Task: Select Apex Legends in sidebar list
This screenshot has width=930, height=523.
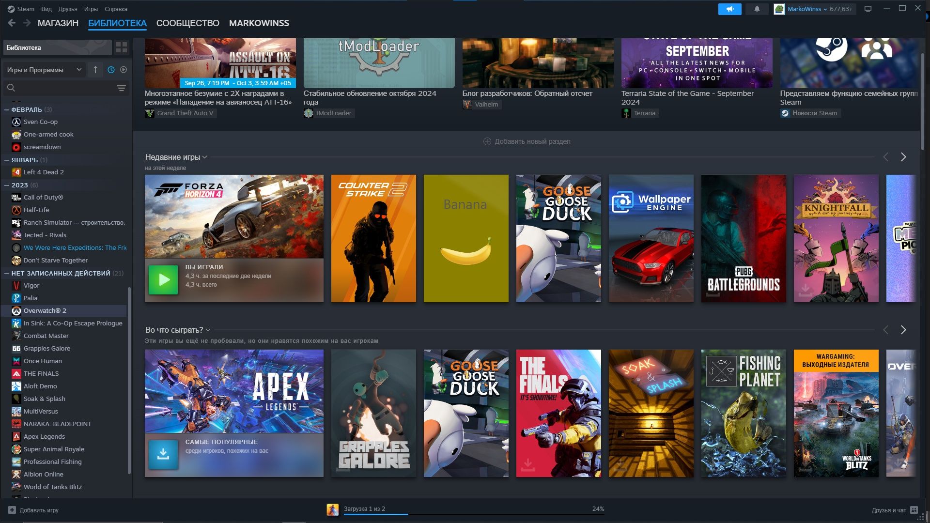Action: coord(44,437)
